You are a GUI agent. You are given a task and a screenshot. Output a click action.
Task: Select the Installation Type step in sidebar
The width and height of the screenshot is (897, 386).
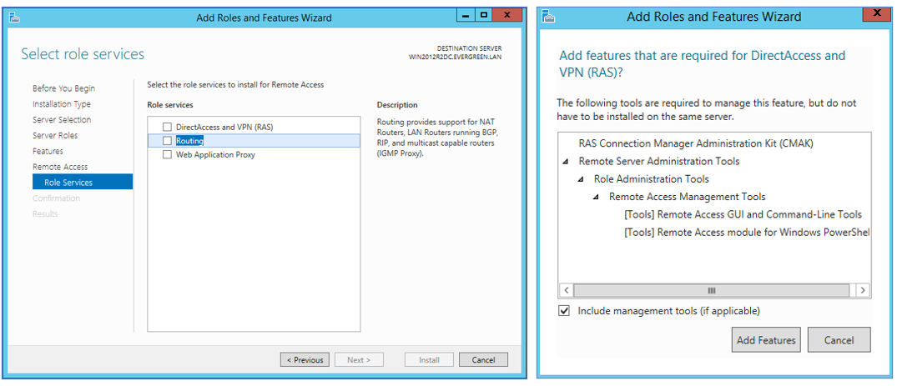point(62,104)
